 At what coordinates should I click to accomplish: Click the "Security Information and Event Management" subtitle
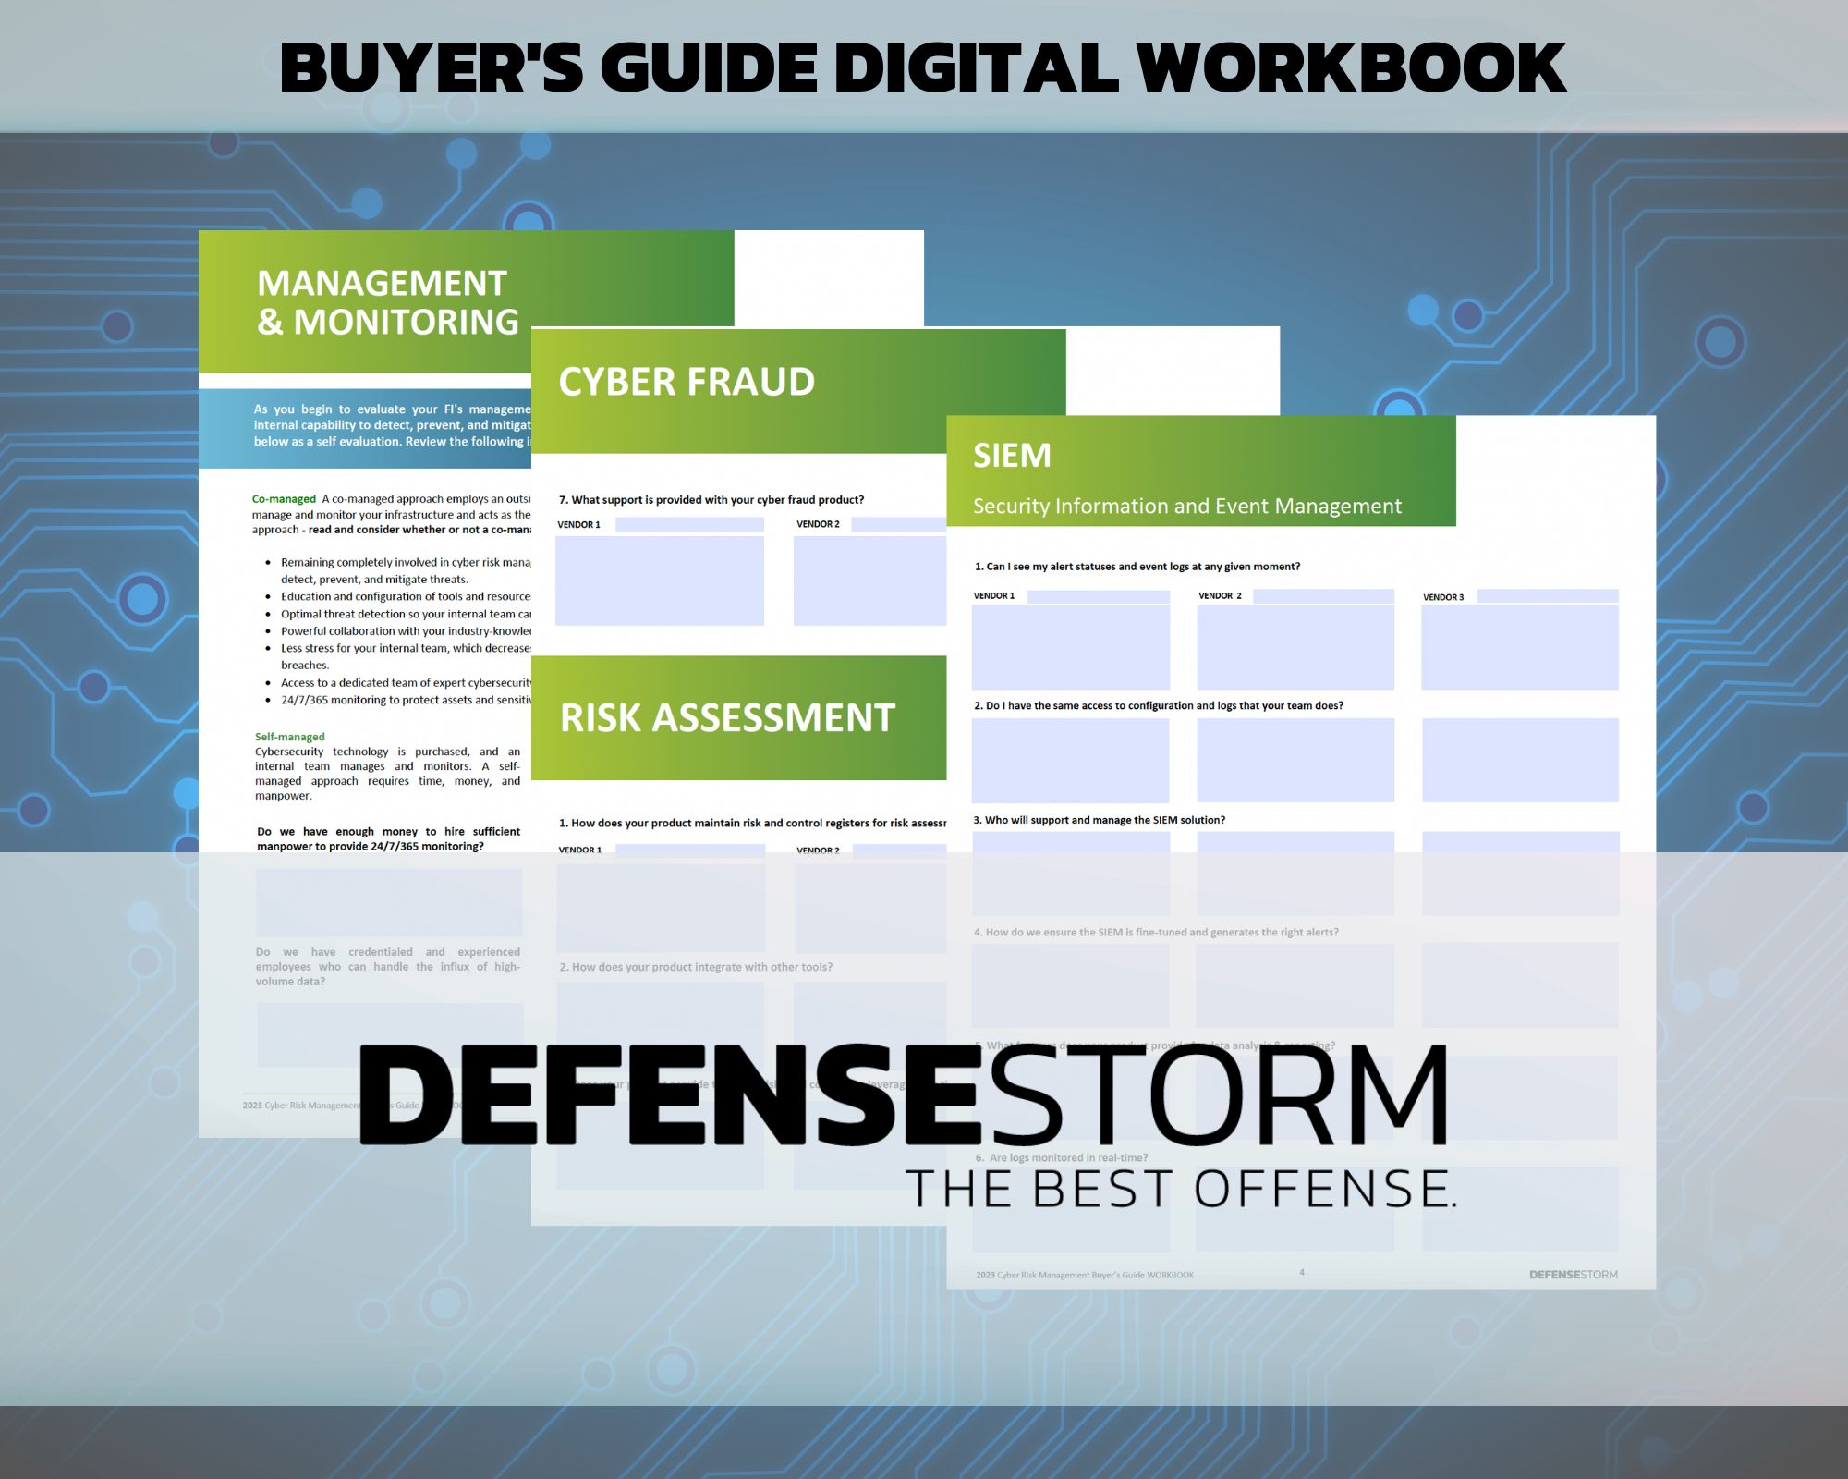click(1187, 507)
